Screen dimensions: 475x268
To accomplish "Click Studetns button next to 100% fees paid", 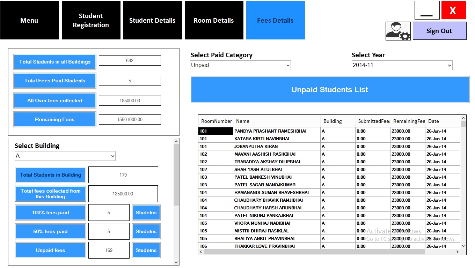I will (x=146, y=212).
